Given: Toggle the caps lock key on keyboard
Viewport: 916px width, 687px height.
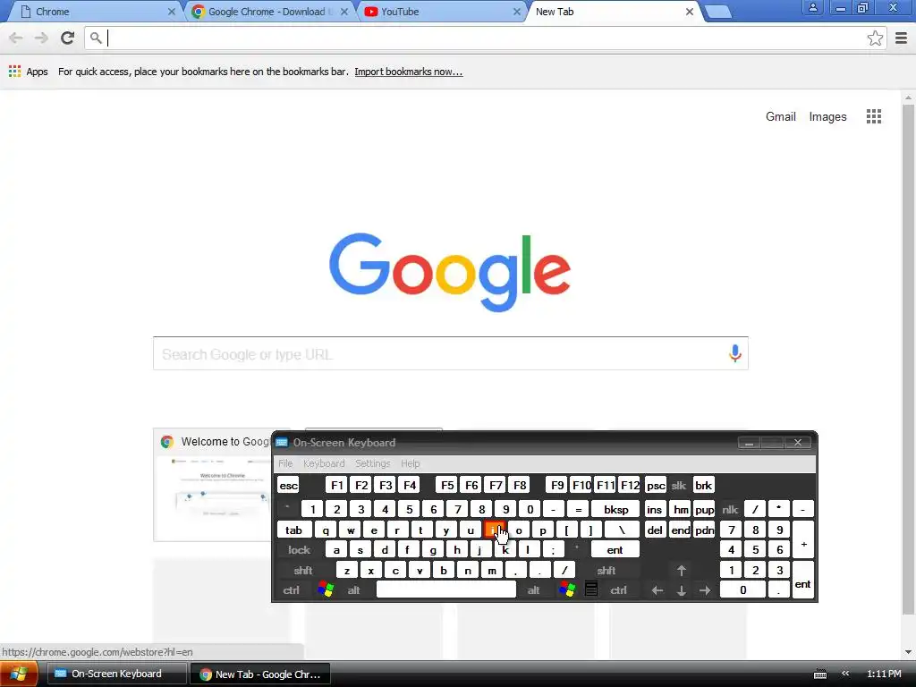Looking at the screenshot, I should 299,550.
